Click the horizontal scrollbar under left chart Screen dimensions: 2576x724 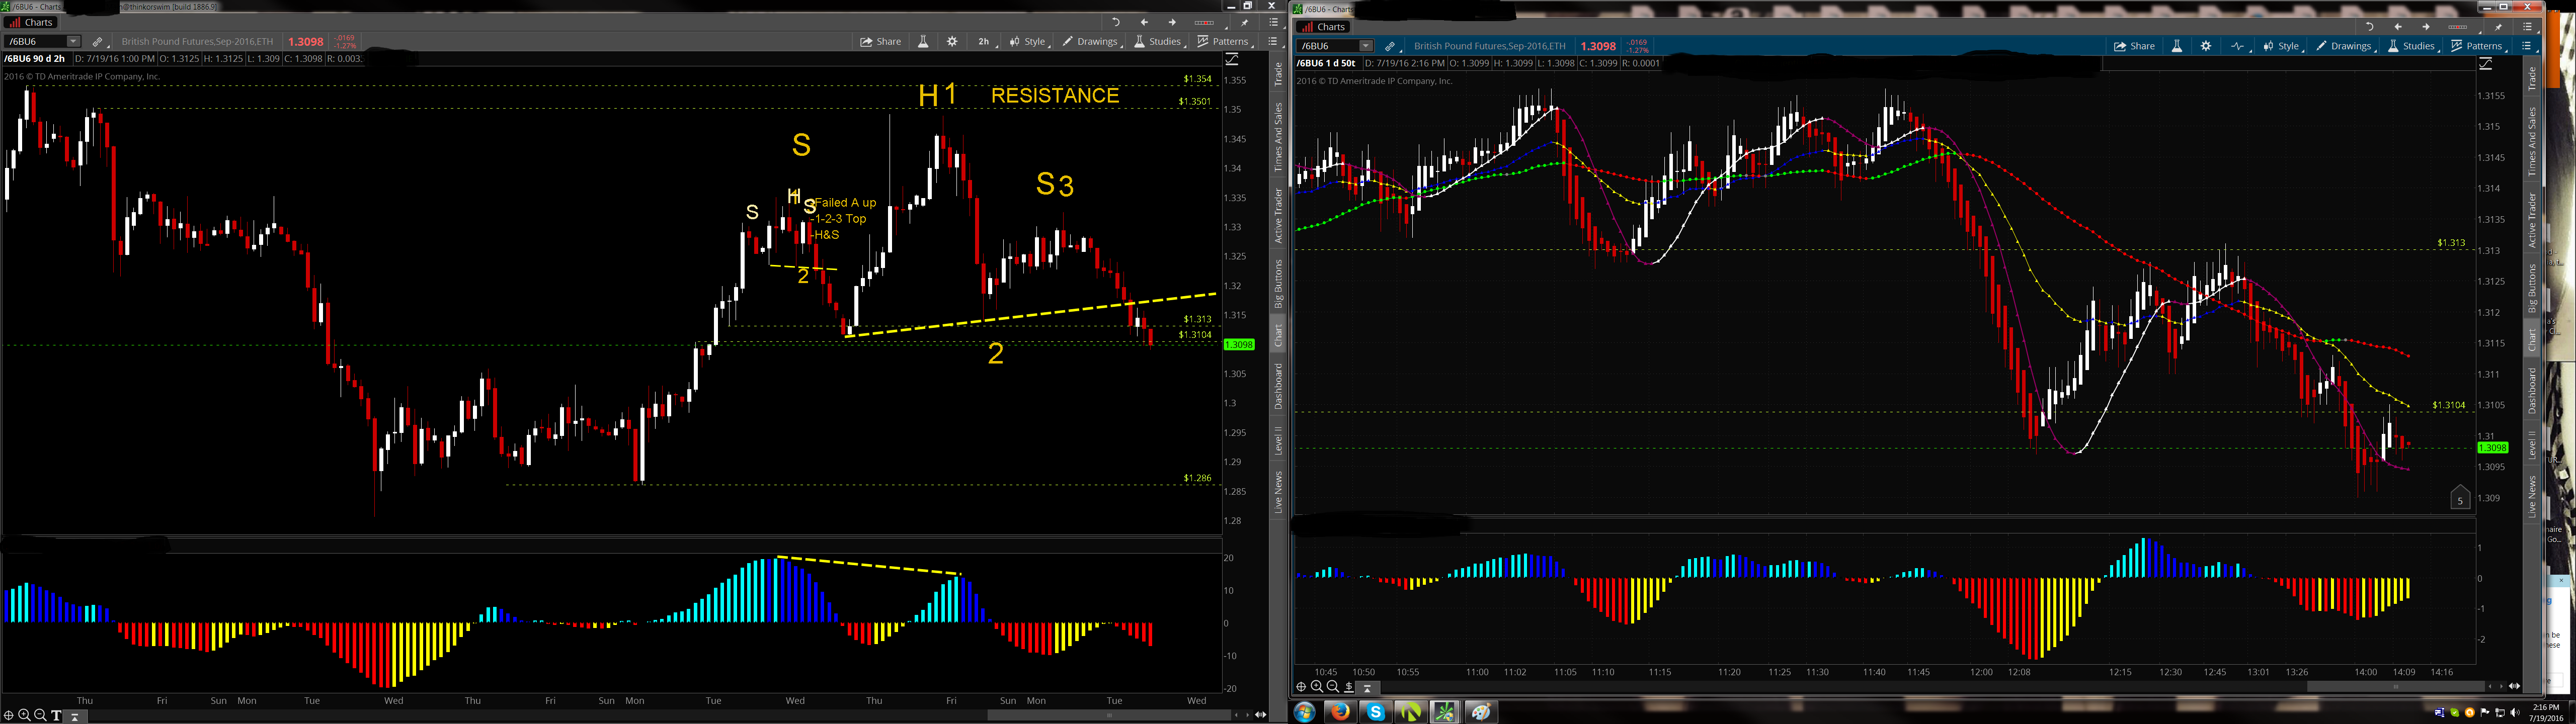1109,715
